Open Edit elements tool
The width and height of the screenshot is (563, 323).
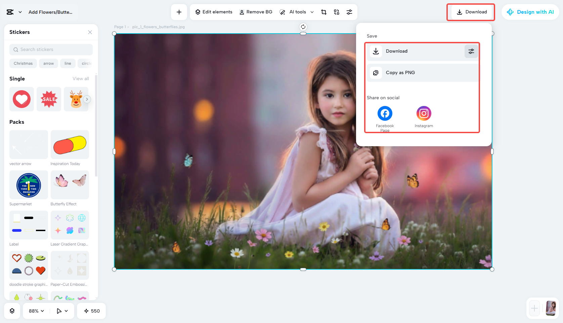point(214,12)
